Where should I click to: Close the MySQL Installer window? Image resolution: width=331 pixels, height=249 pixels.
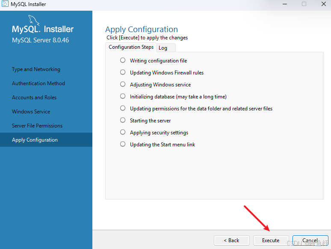[x=323, y=4]
